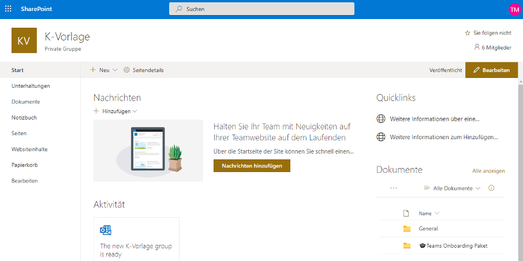Click the KV site logo tile
Viewport: 523px width, 261px height.
(x=24, y=40)
